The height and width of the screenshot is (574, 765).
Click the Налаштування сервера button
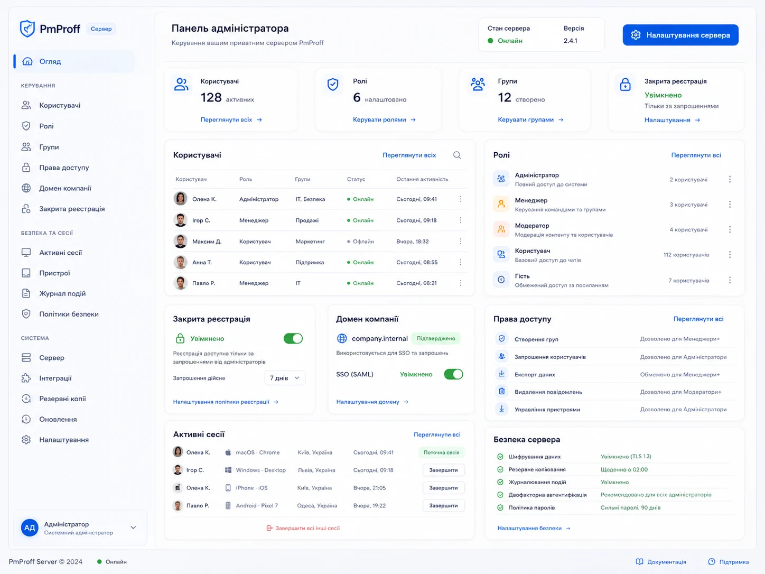coord(680,35)
